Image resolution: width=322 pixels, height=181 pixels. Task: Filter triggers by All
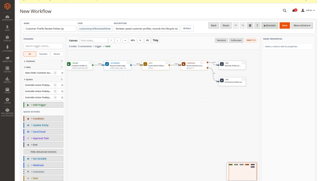coord(30,54)
